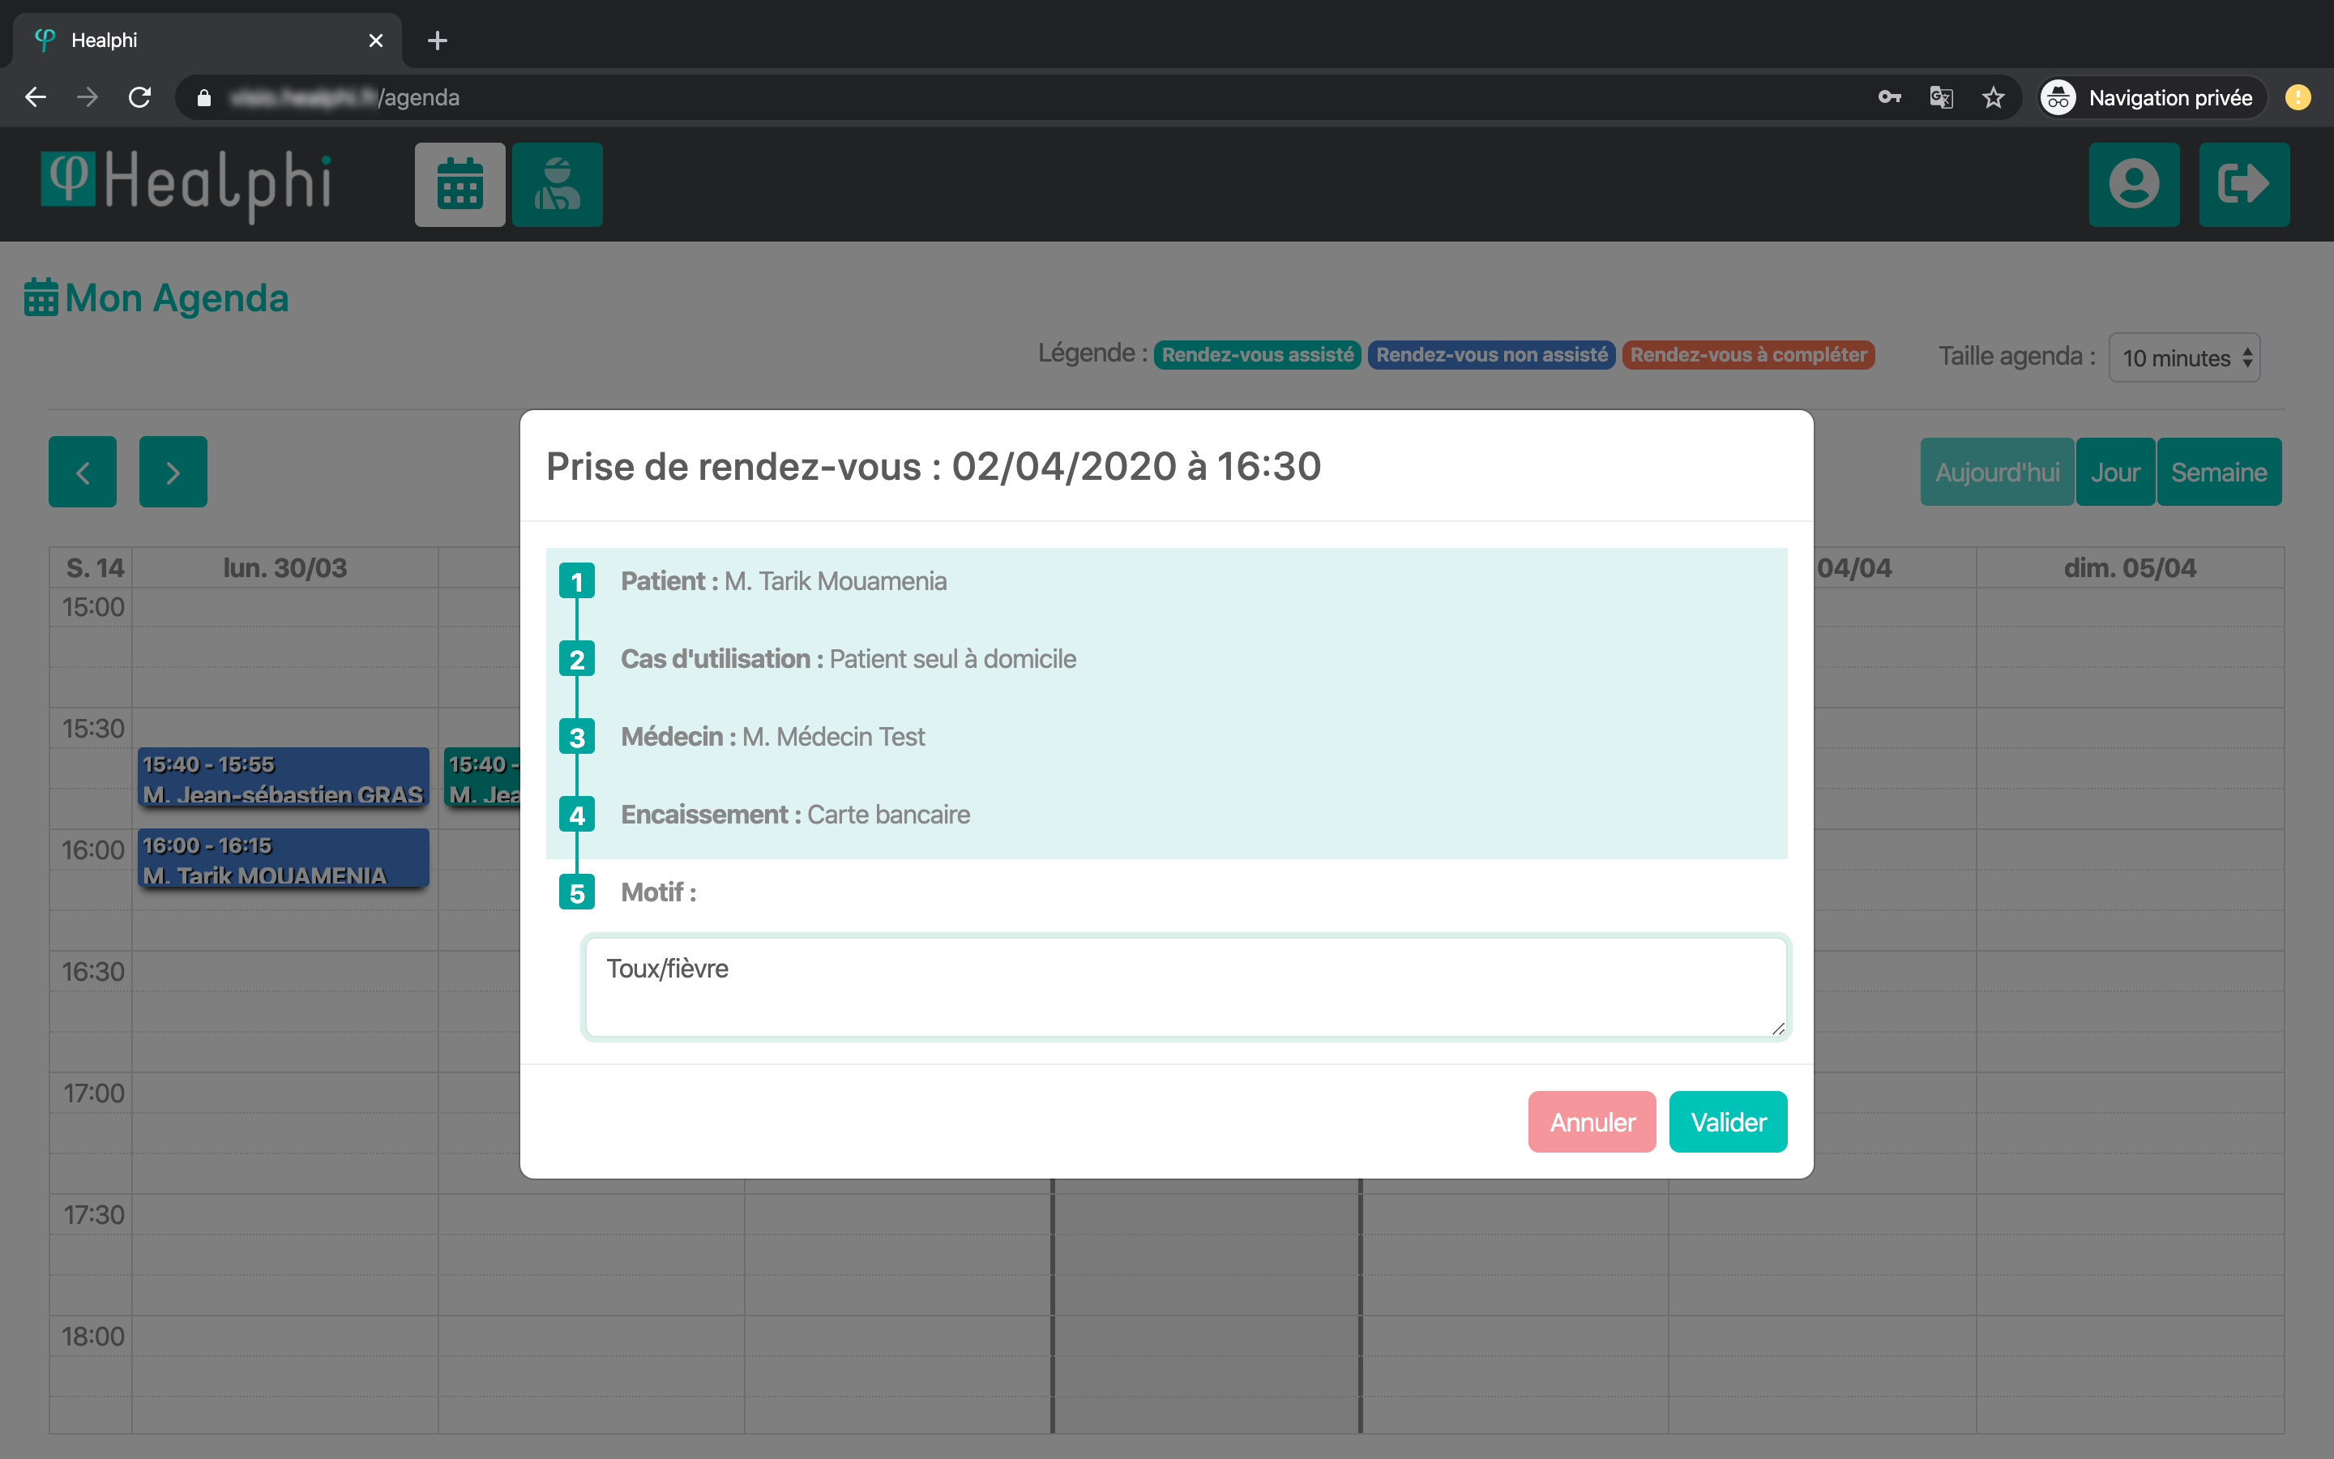Click the logout icon
The width and height of the screenshot is (2334, 1459).
[2243, 184]
